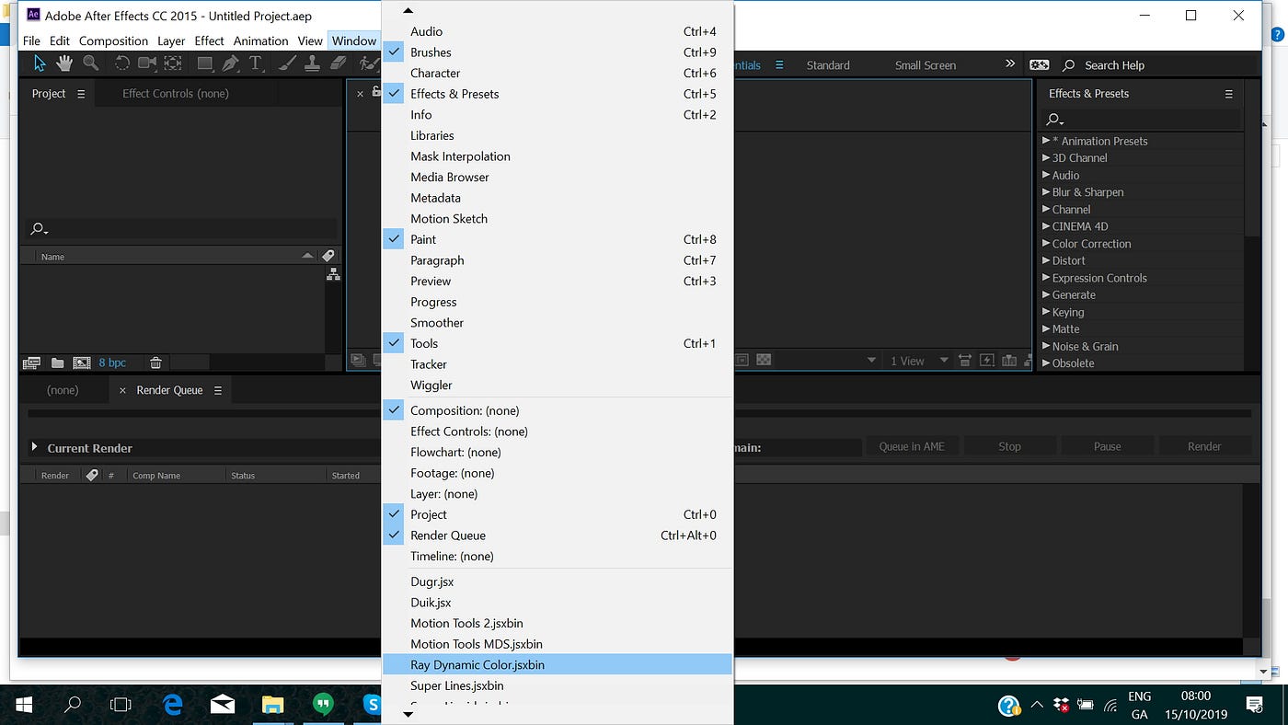Screen dimensions: 1288x725
Task: Sort Project panel by Name column
Action: coord(175,257)
